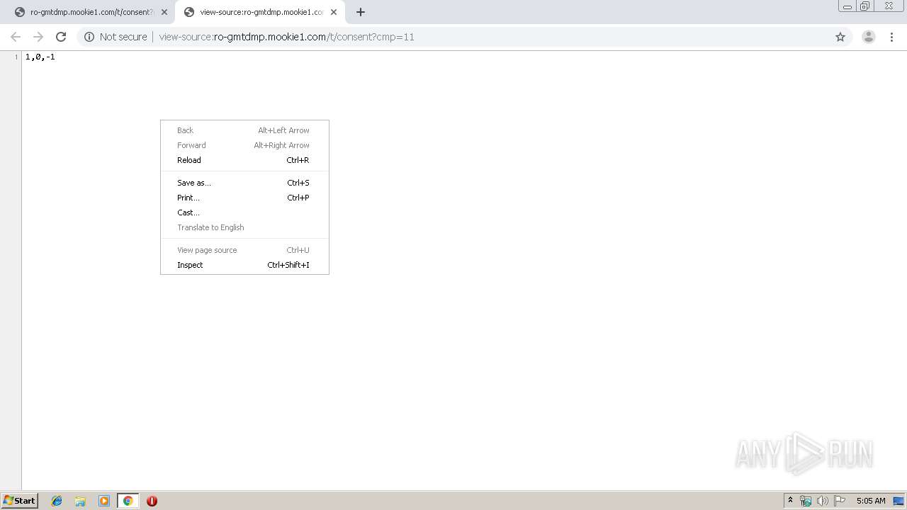Click Back in the context menu
Image resolution: width=907 pixels, height=510 pixels.
point(244,130)
